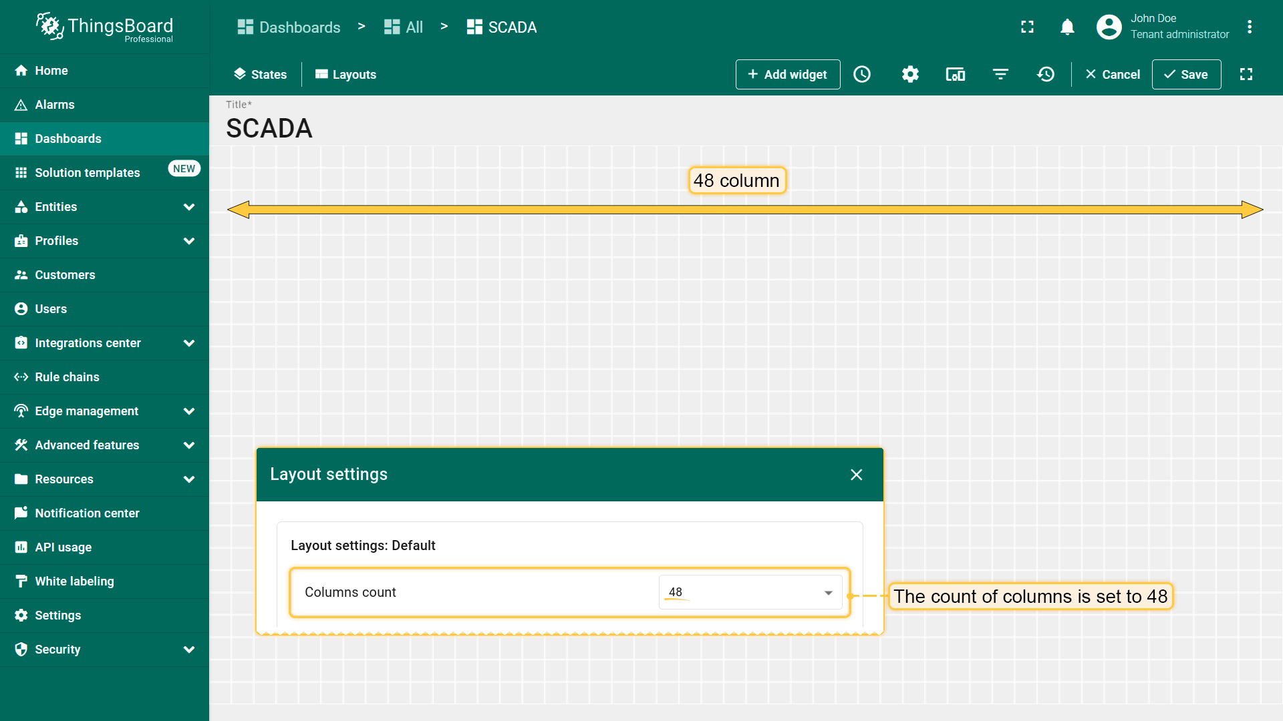Expand dashboard fullscreen icon beside Save

click(x=1246, y=74)
